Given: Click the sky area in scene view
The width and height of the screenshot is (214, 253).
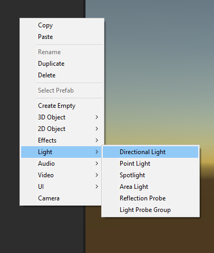Looking at the screenshot, I should (x=158, y=70).
